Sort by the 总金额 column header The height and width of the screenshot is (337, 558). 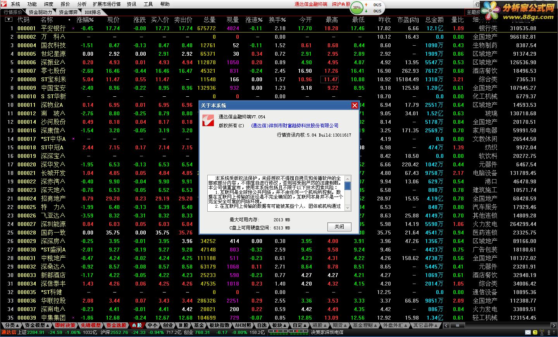pos(434,20)
